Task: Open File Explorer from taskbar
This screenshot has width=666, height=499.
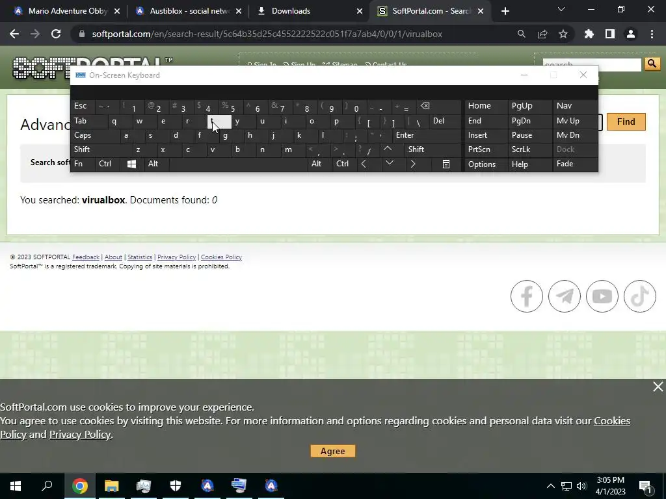Action: tap(112, 486)
